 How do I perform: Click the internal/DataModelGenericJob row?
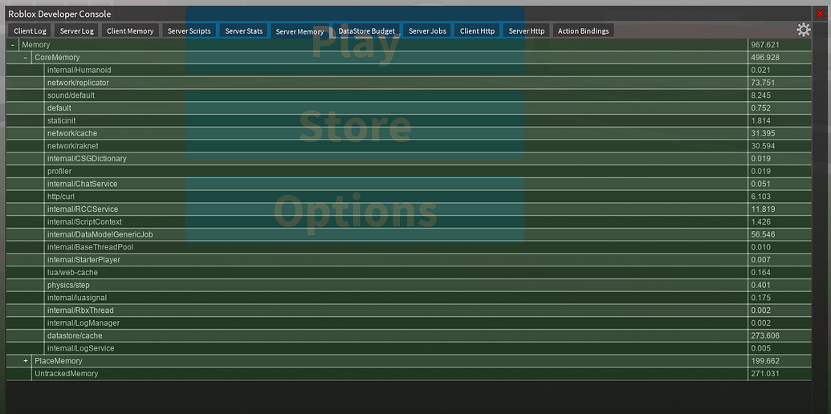409,234
